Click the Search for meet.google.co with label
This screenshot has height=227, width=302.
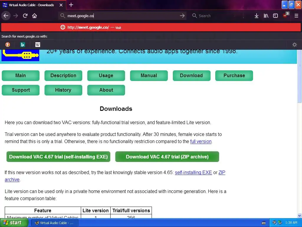tap(24, 36)
